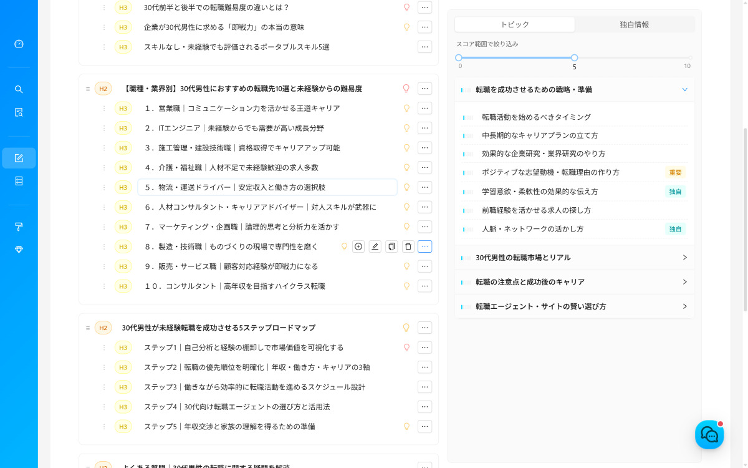The width and height of the screenshot is (748, 468).
Task: Click the pencil edit icon on the 製造・技術職 row
Action: point(375,246)
